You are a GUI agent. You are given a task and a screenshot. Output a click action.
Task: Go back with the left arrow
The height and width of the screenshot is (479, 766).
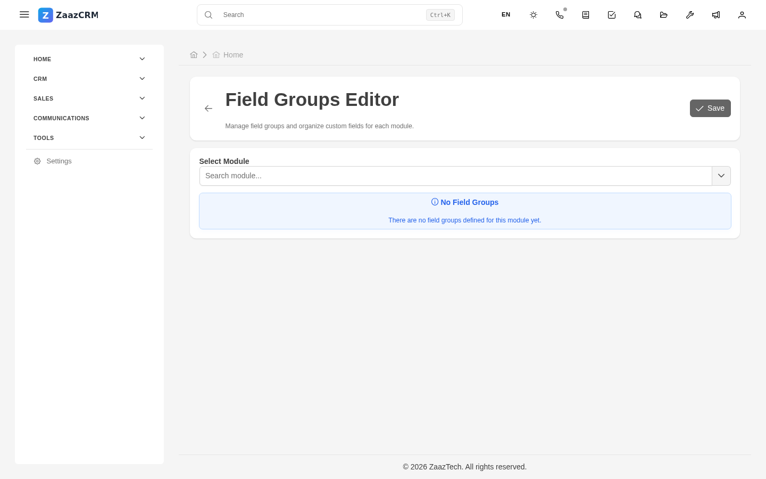click(209, 109)
